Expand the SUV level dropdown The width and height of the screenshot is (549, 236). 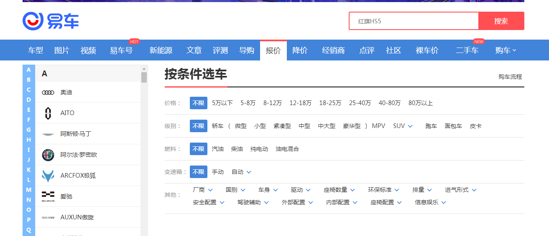click(x=403, y=126)
